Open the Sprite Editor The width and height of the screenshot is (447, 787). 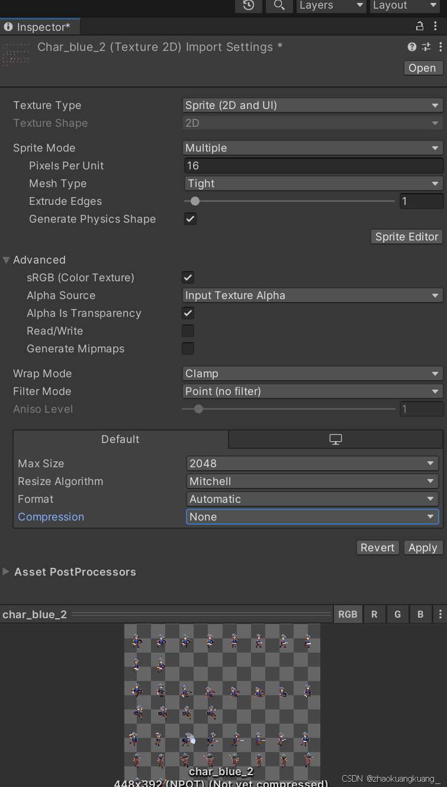click(x=407, y=237)
